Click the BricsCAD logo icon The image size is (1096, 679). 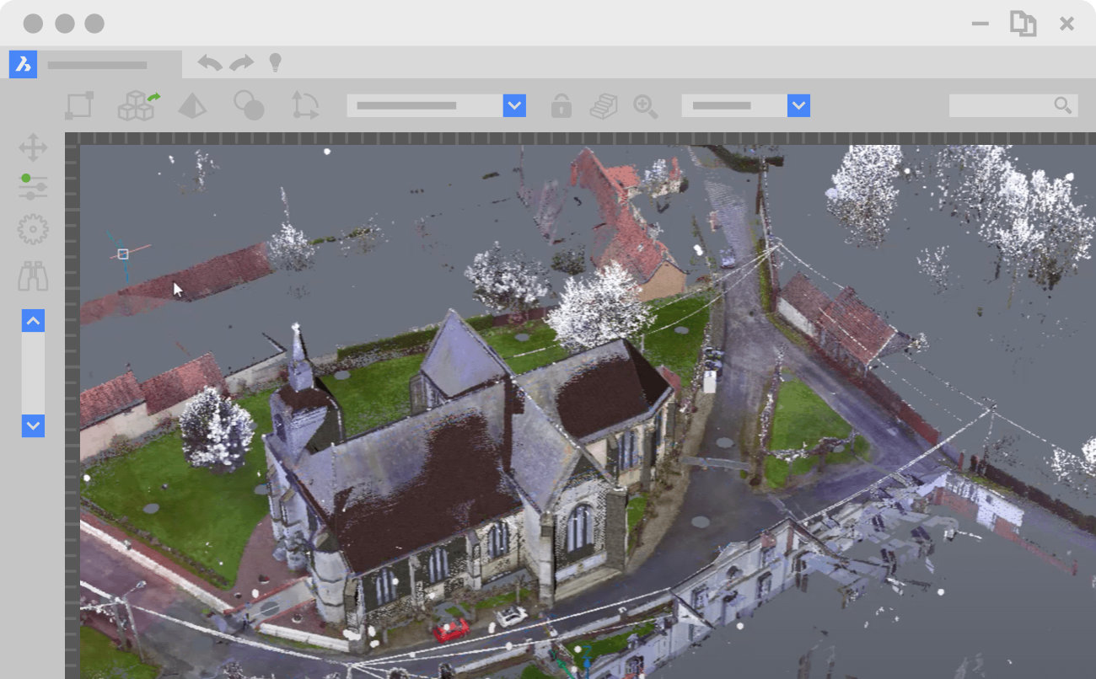[x=23, y=64]
